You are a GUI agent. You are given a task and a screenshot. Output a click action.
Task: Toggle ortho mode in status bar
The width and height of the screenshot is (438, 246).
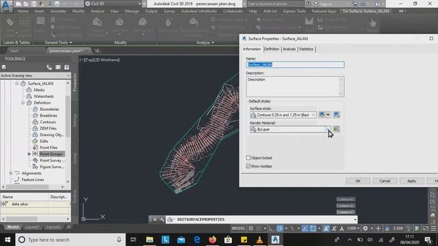[272, 228]
